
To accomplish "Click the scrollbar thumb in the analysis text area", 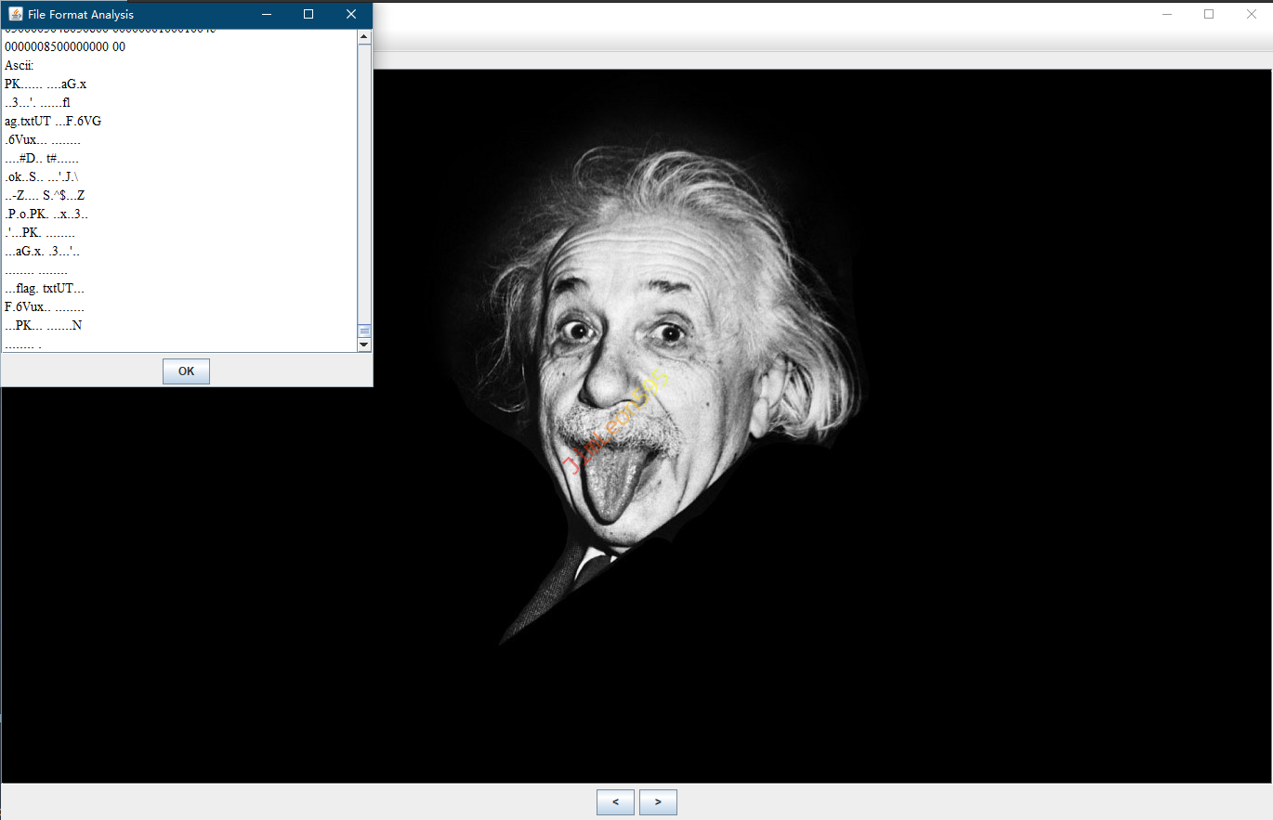I will click(364, 331).
